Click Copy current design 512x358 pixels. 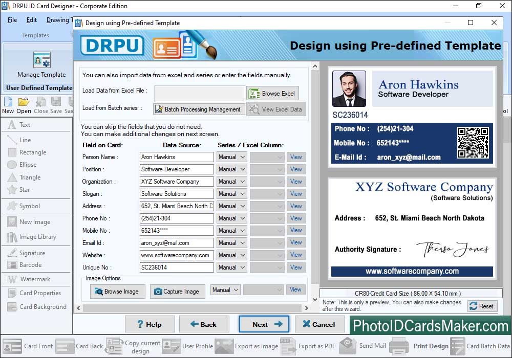133,347
